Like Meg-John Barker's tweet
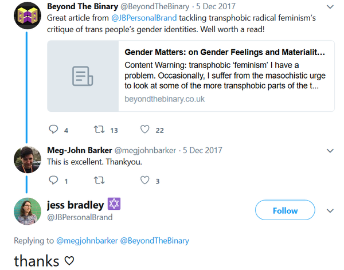The width and height of the screenshot is (344, 270). 145,181
